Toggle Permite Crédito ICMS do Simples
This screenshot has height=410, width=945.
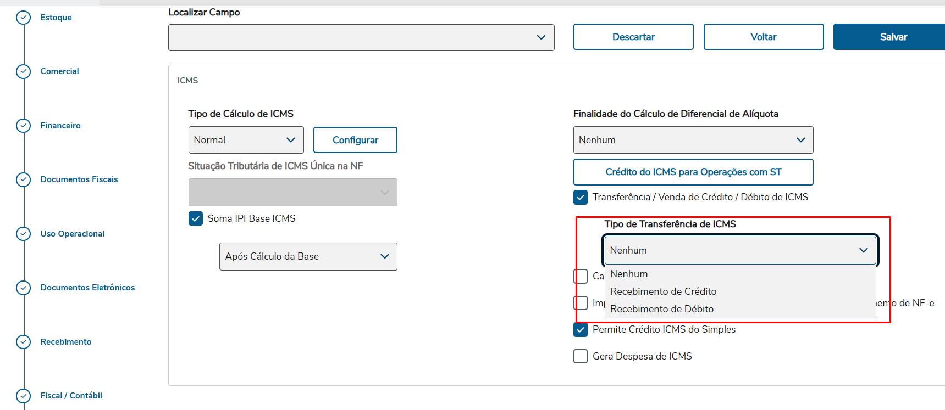(581, 329)
